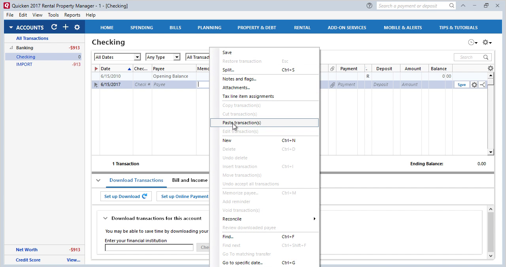Collapse the bottom downloads panel chevron
This screenshot has width=506, height=267.
98,180
